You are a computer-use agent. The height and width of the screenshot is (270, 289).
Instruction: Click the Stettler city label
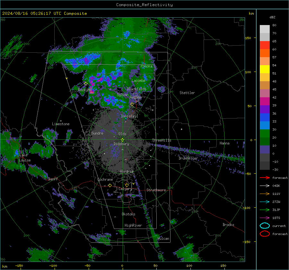[187, 93]
